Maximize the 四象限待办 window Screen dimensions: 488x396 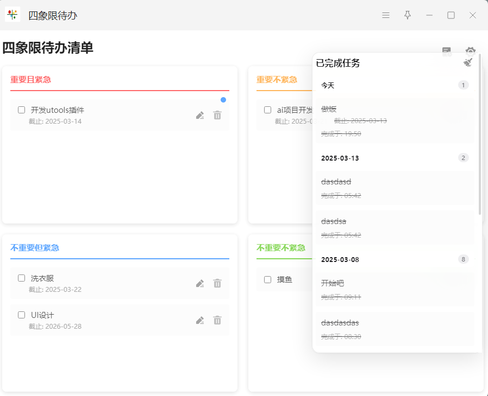[x=451, y=15]
